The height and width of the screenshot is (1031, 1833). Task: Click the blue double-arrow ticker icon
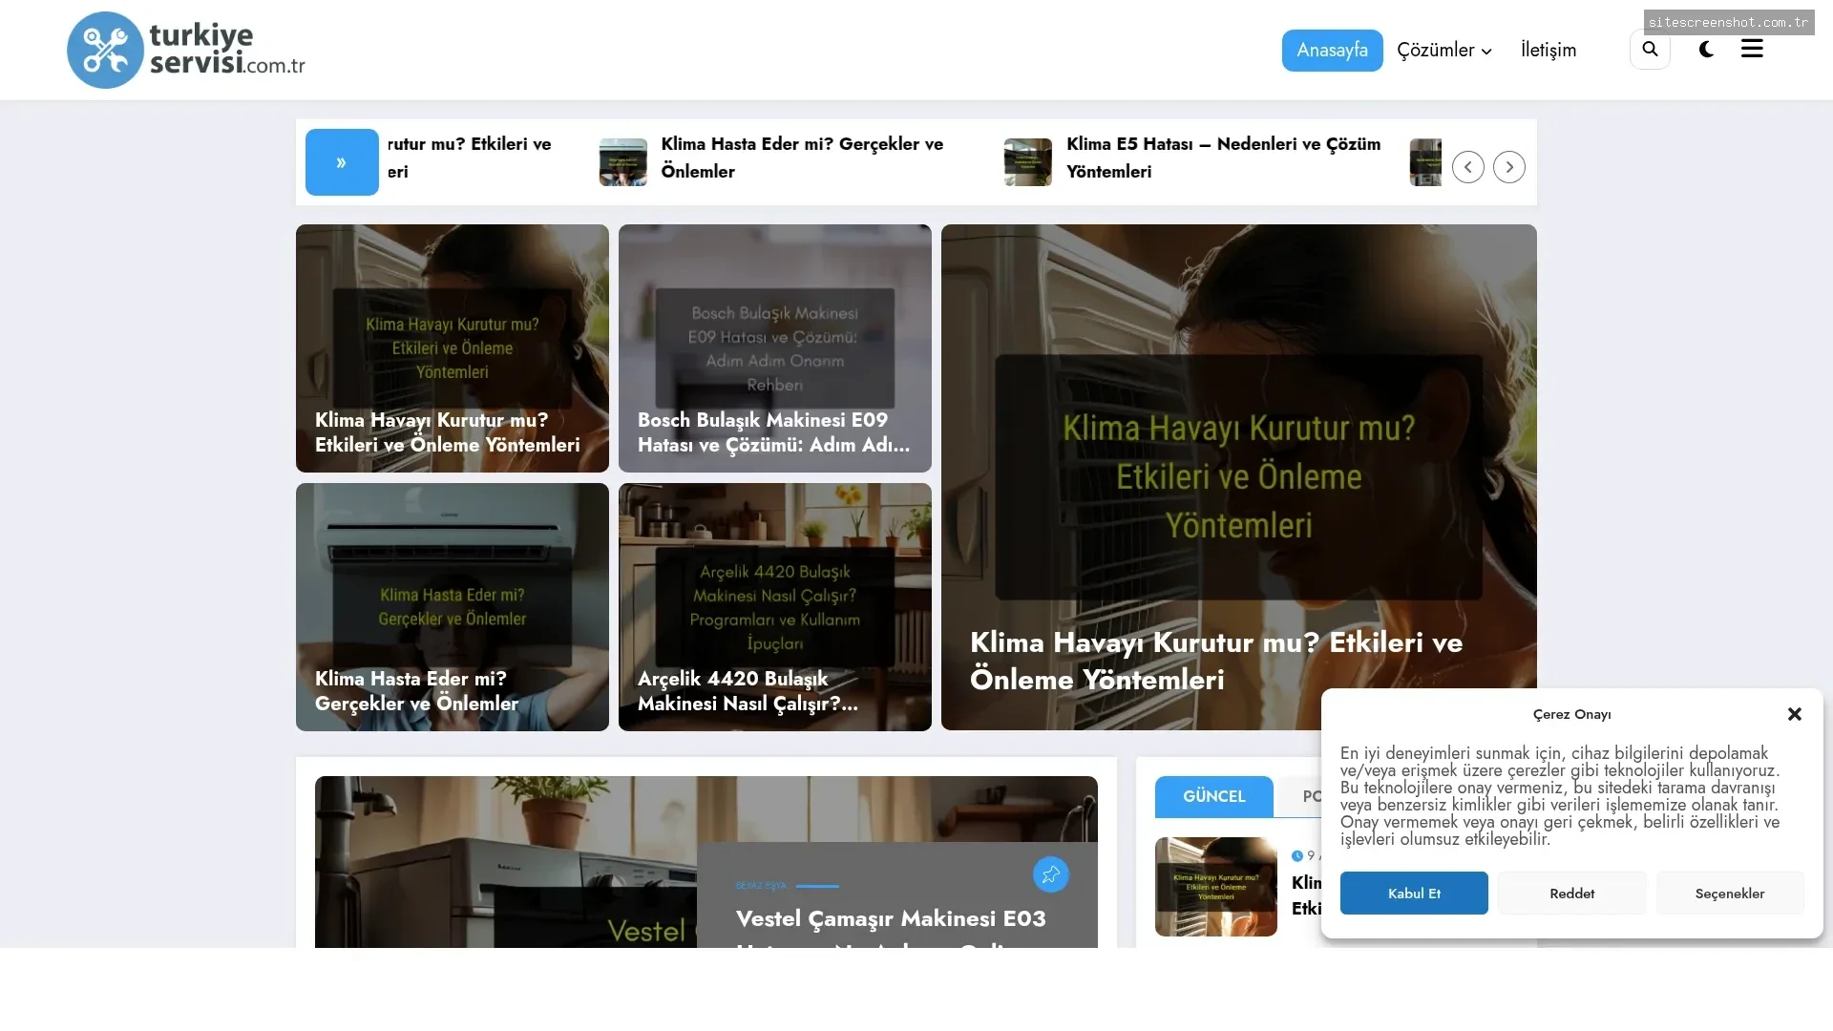click(342, 162)
